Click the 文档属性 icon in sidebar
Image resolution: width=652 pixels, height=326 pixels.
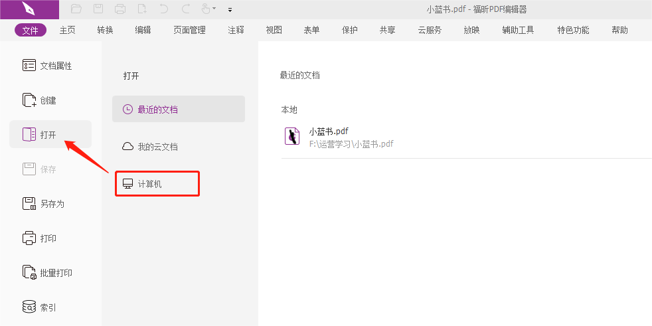click(x=29, y=65)
